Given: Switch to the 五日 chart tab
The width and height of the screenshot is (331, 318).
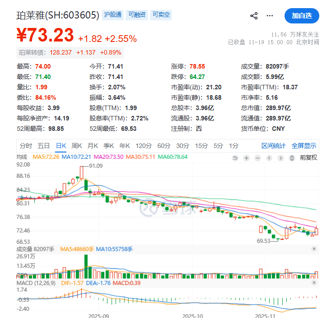Looking at the screenshot, I should (x=43, y=146).
